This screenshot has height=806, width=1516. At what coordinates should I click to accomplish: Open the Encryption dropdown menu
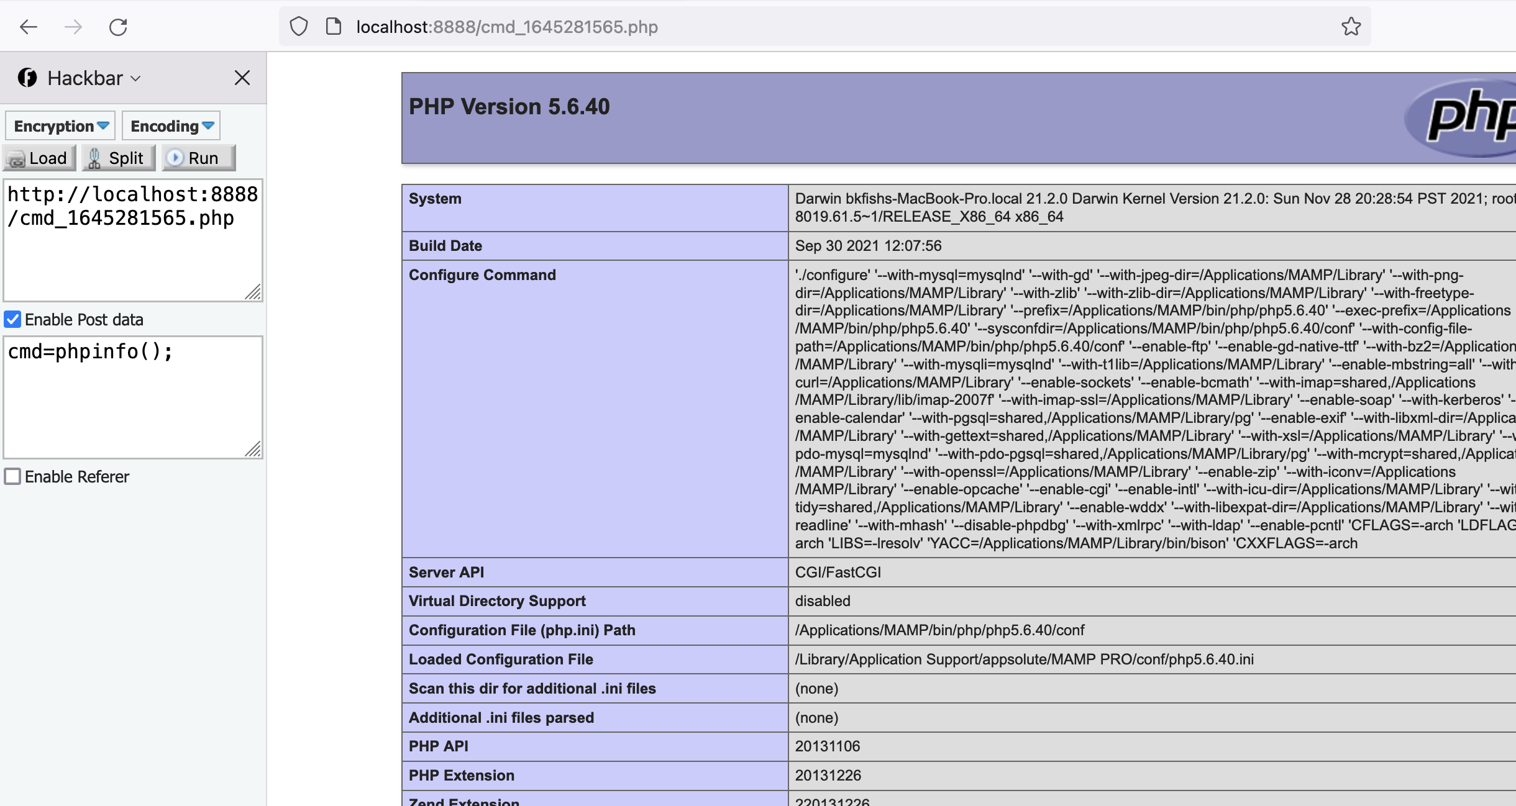pyautogui.click(x=61, y=126)
